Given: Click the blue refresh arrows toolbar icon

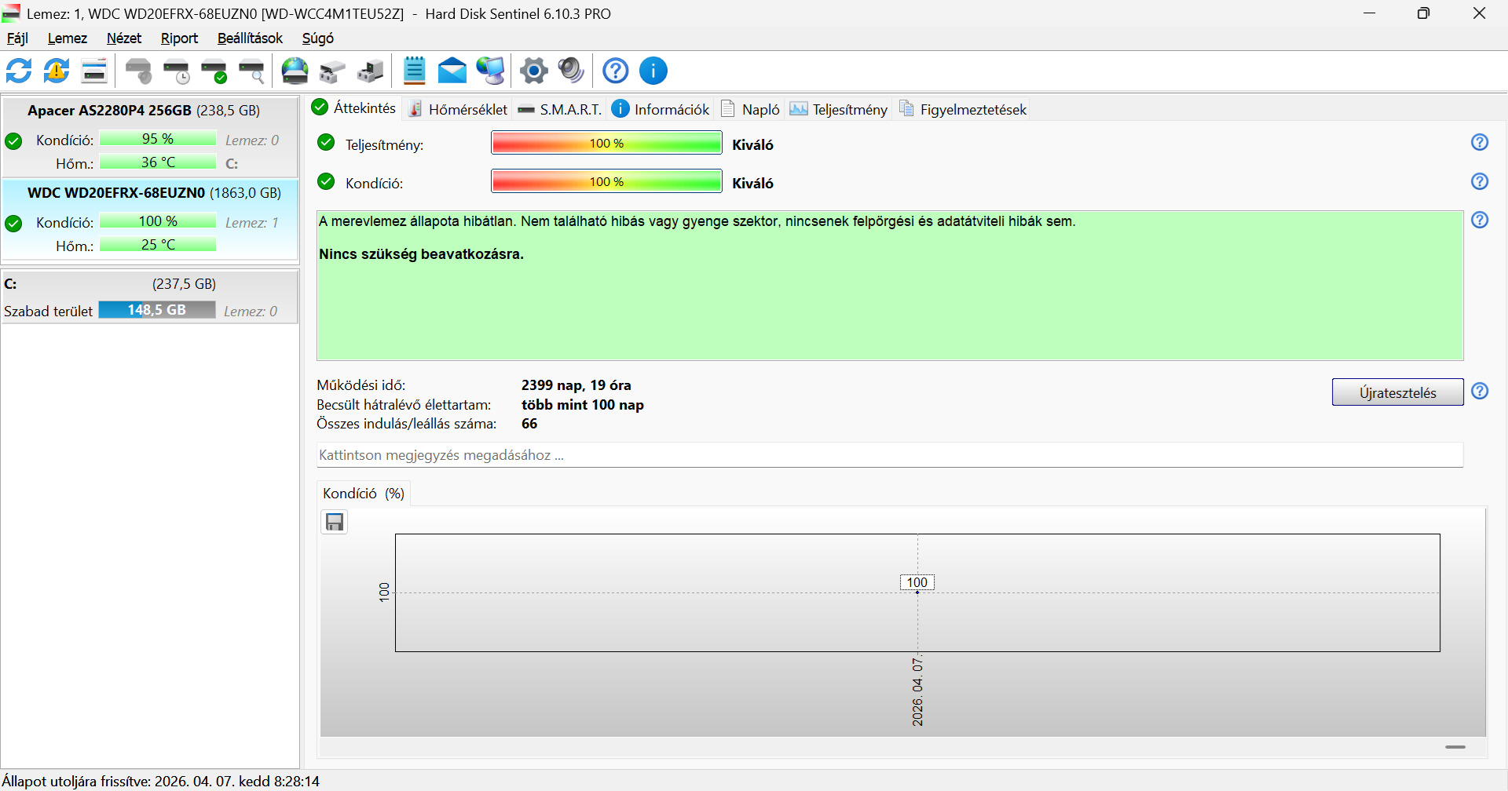Looking at the screenshot, I should [19, 71].
